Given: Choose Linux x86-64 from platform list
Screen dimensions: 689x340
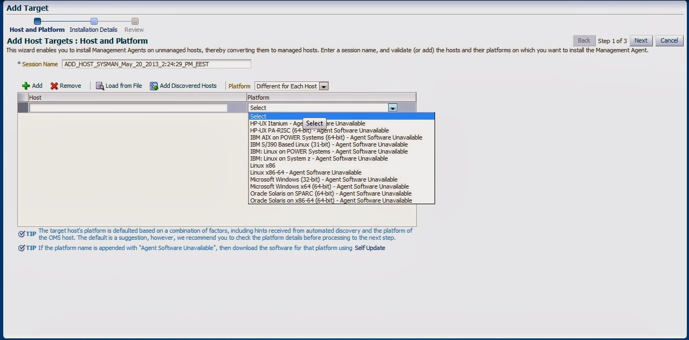Looking at the screenshot, I should coord(306,172).
